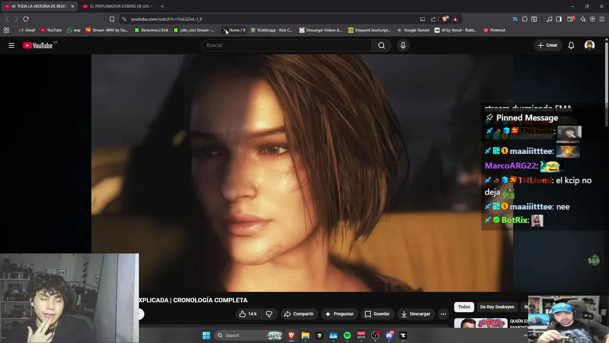Like the video showing 14 k
Viewport: 609px width, 343px height.
(x=248, y=314)
